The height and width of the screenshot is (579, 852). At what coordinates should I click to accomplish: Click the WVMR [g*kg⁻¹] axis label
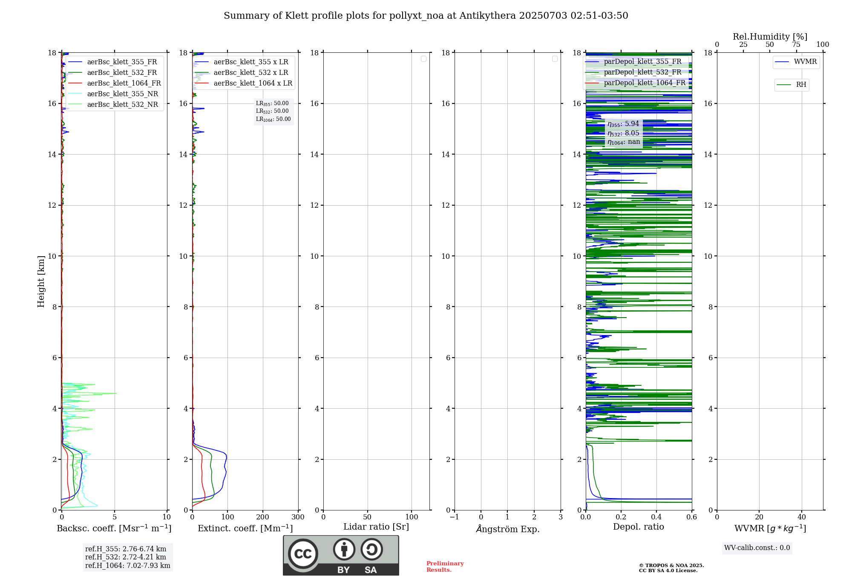tap(770, 528)
